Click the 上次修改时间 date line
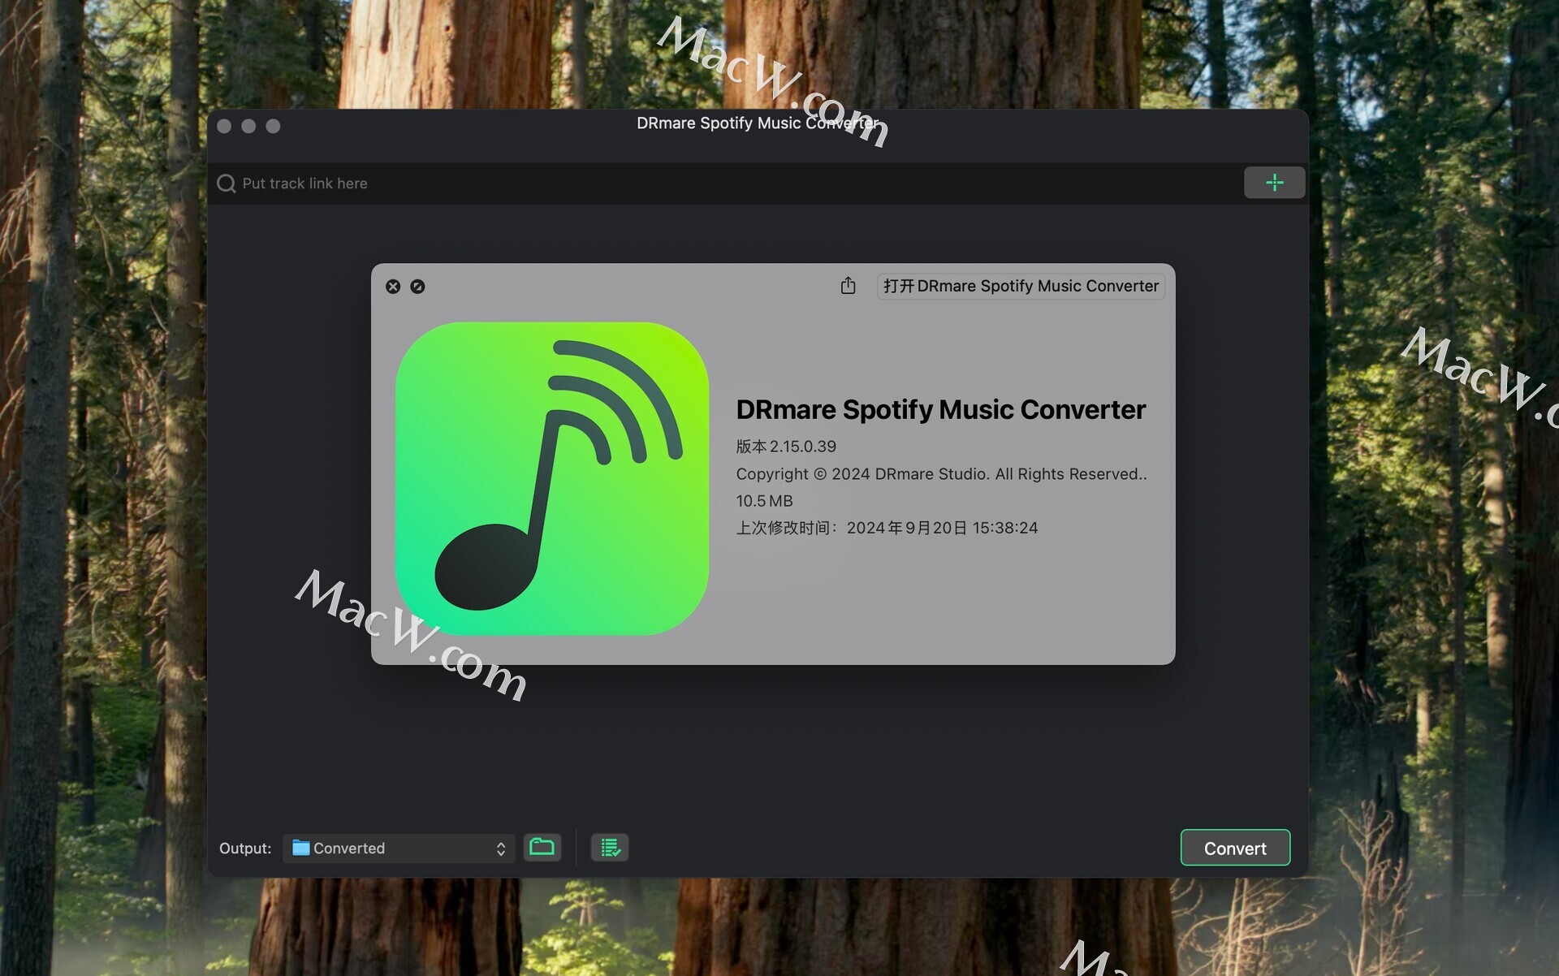The image size is (1559, 976). [x=887, y=528]
